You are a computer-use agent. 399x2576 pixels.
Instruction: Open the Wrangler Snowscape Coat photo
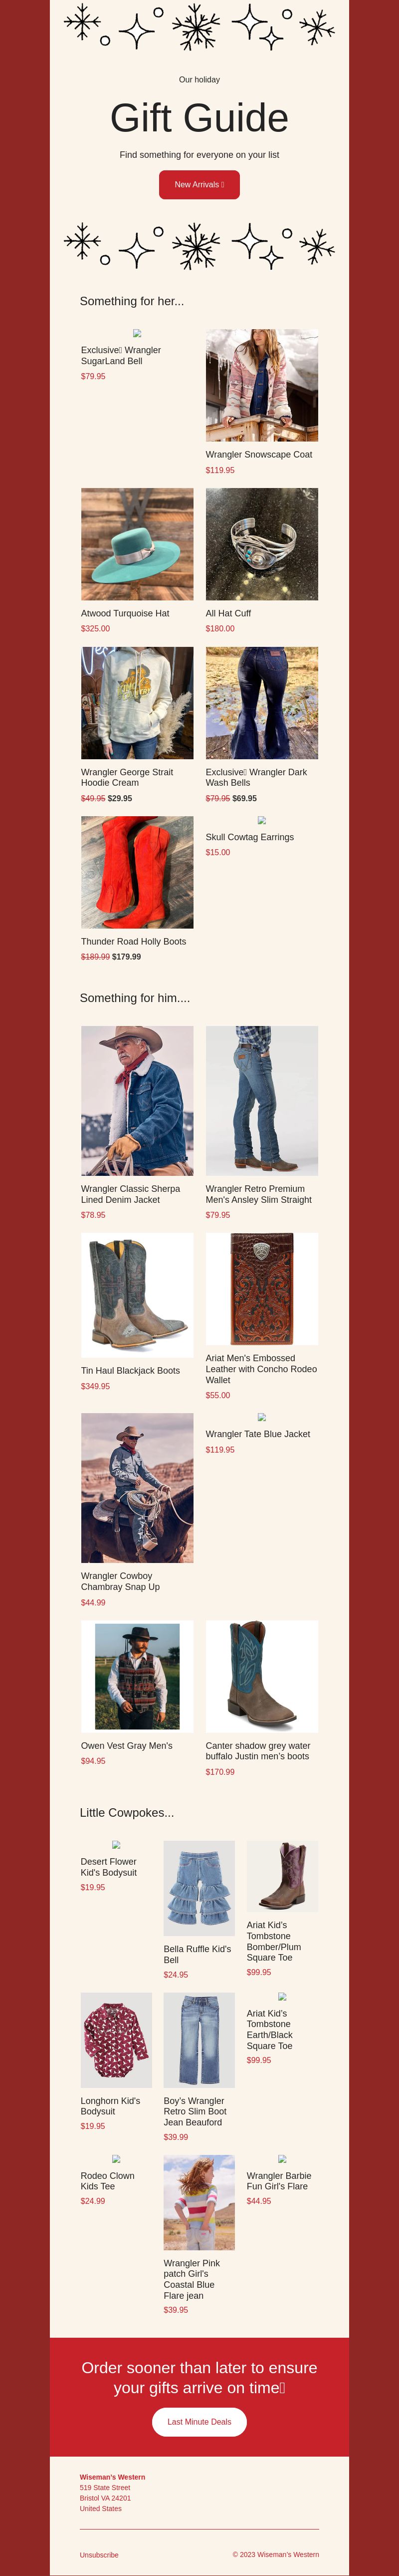(261, 385)
